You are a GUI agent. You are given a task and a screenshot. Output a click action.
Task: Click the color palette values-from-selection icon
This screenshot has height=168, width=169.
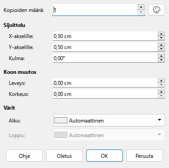click(157, 10)
